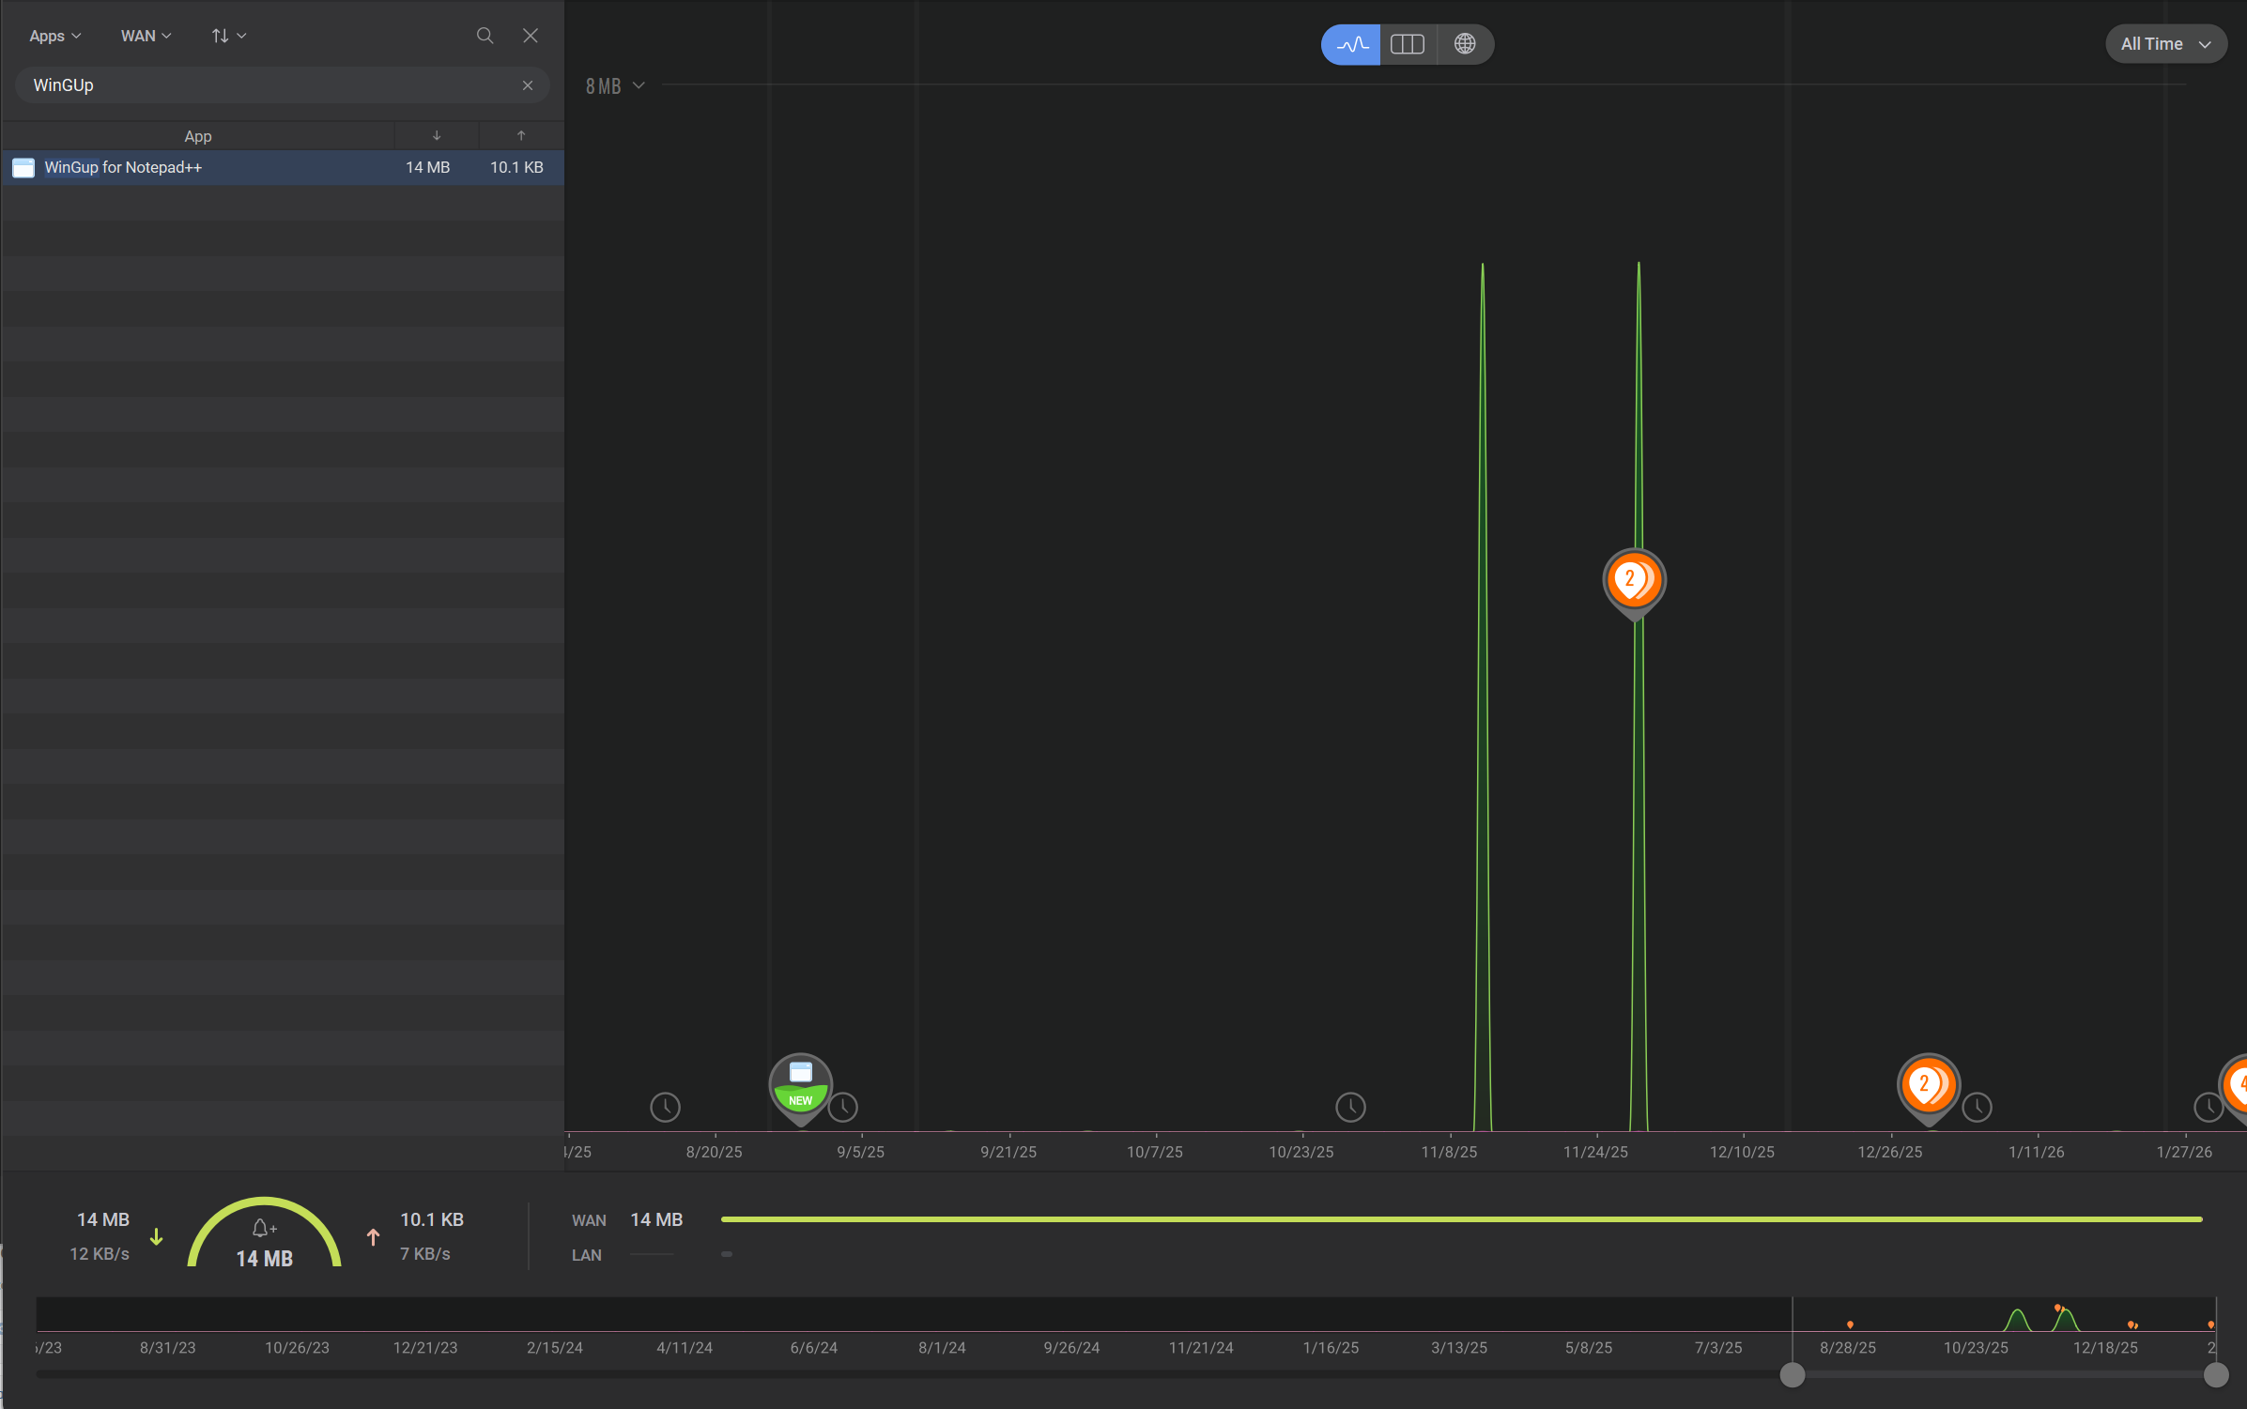Open the Apps dropdown
This screenshot has height=1409, width=2247.
click(54, 36)
